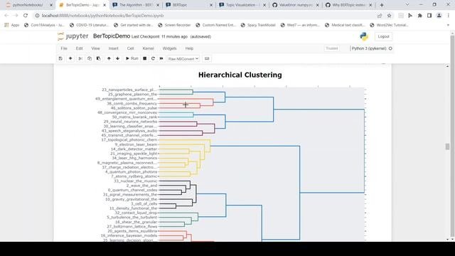The height and width of the screenshot is (256, 455).
Task: Paste cells below icon
Action: pyautogui.click(x=98, y=58)
